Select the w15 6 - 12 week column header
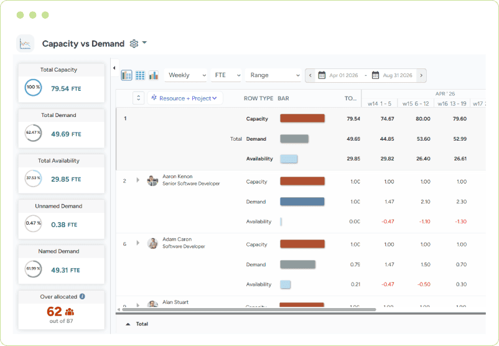The width and height of the screenshot is (499, 346). (416, 103)
